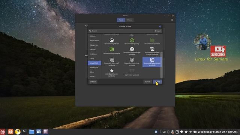Viewport: 240px width, 135px height.
Task: Click the Default button
Action: (x=93, y=82)
